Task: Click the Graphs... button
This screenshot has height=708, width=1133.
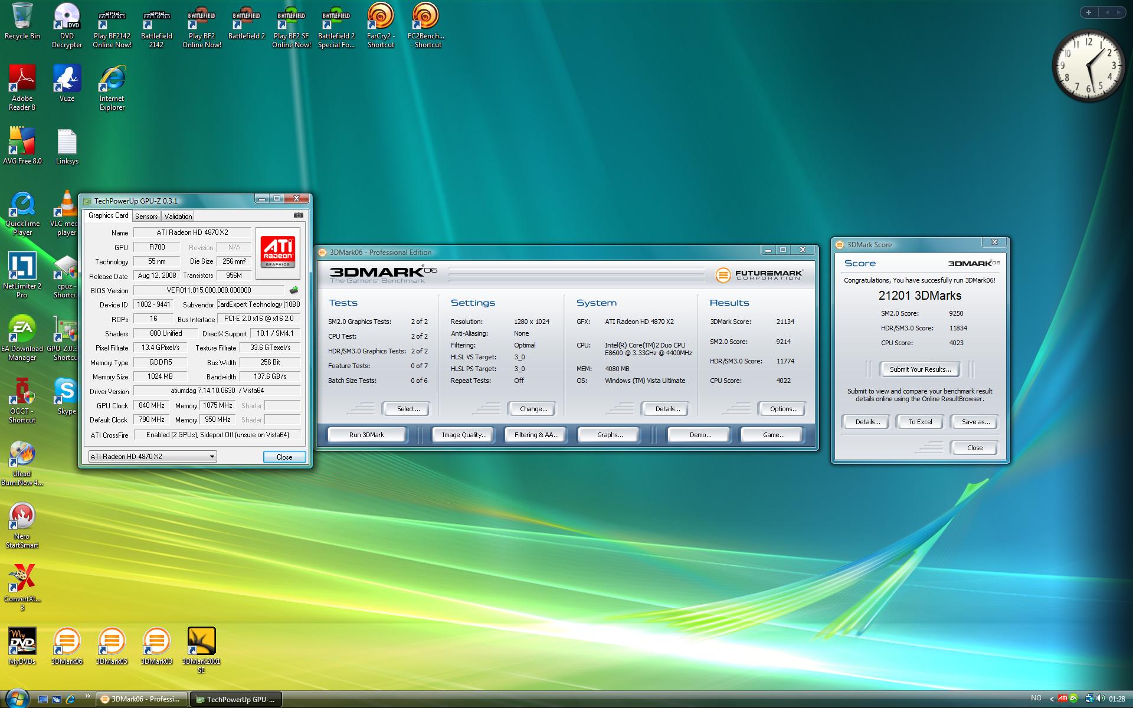Action: [x=610, y=435]
